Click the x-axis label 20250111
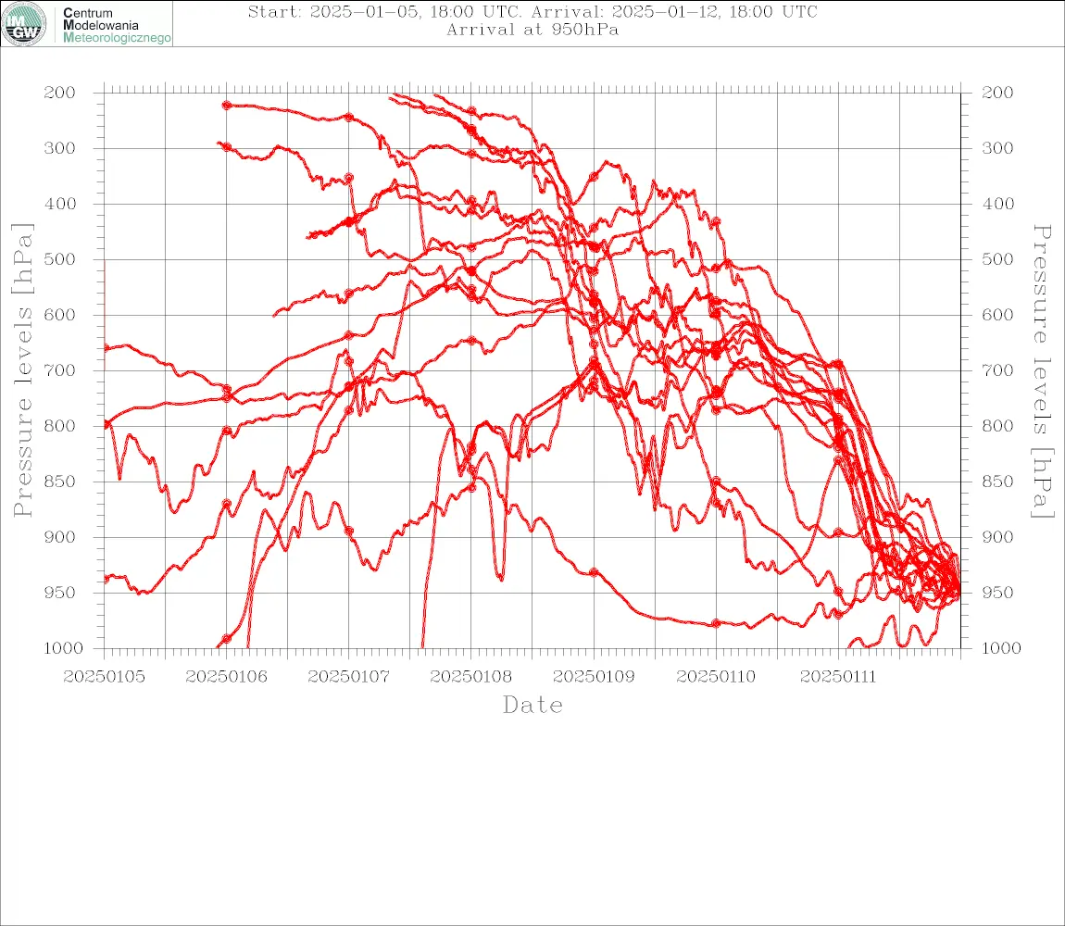Image resolution: width=1065 pixels, height=926 pixels. 838,677
